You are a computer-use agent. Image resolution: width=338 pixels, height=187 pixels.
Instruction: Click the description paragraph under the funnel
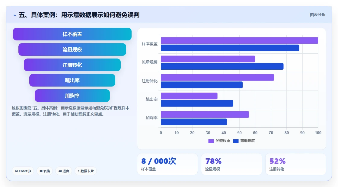[71, 111]
